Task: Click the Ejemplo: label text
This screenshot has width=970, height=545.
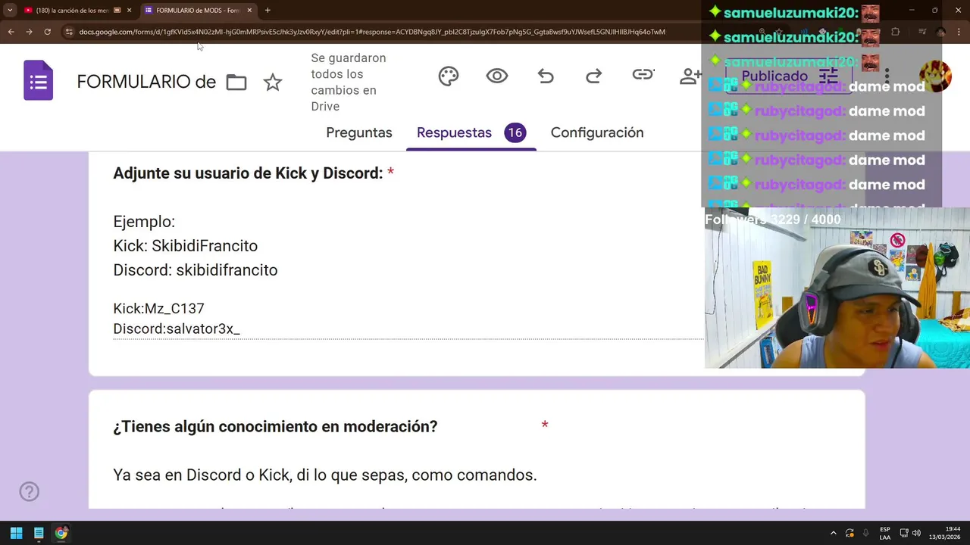Action: click(144, 222)
